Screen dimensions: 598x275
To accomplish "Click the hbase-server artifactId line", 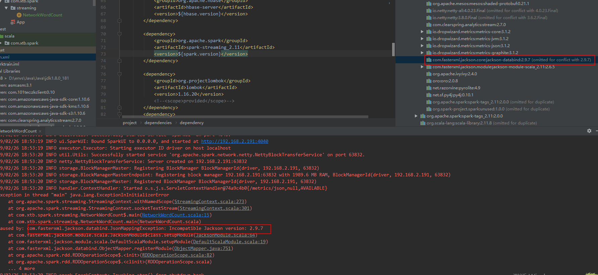I will pyautogui.click(x=204, y=7).
